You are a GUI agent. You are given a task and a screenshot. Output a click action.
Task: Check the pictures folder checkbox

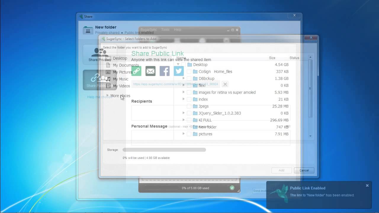(x=189, y=134)
